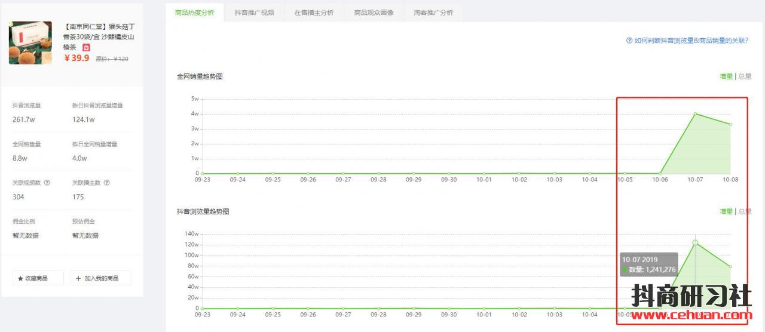Image resolution: width=765 pixels, height=332 pixels.
Task: Open the 南京同仁堂 product title
Action: pyautogui.click(x=99, y=36)
